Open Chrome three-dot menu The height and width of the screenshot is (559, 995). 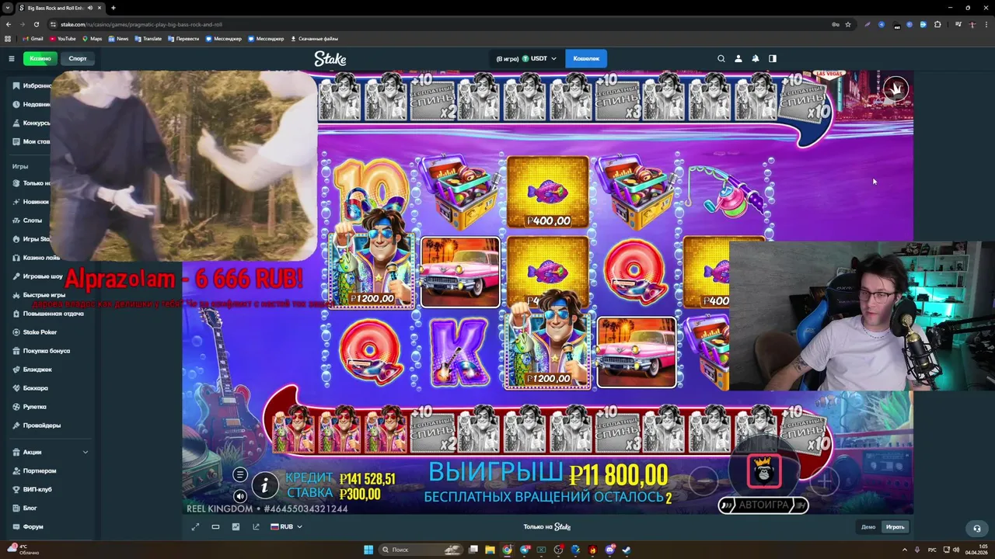986,24
